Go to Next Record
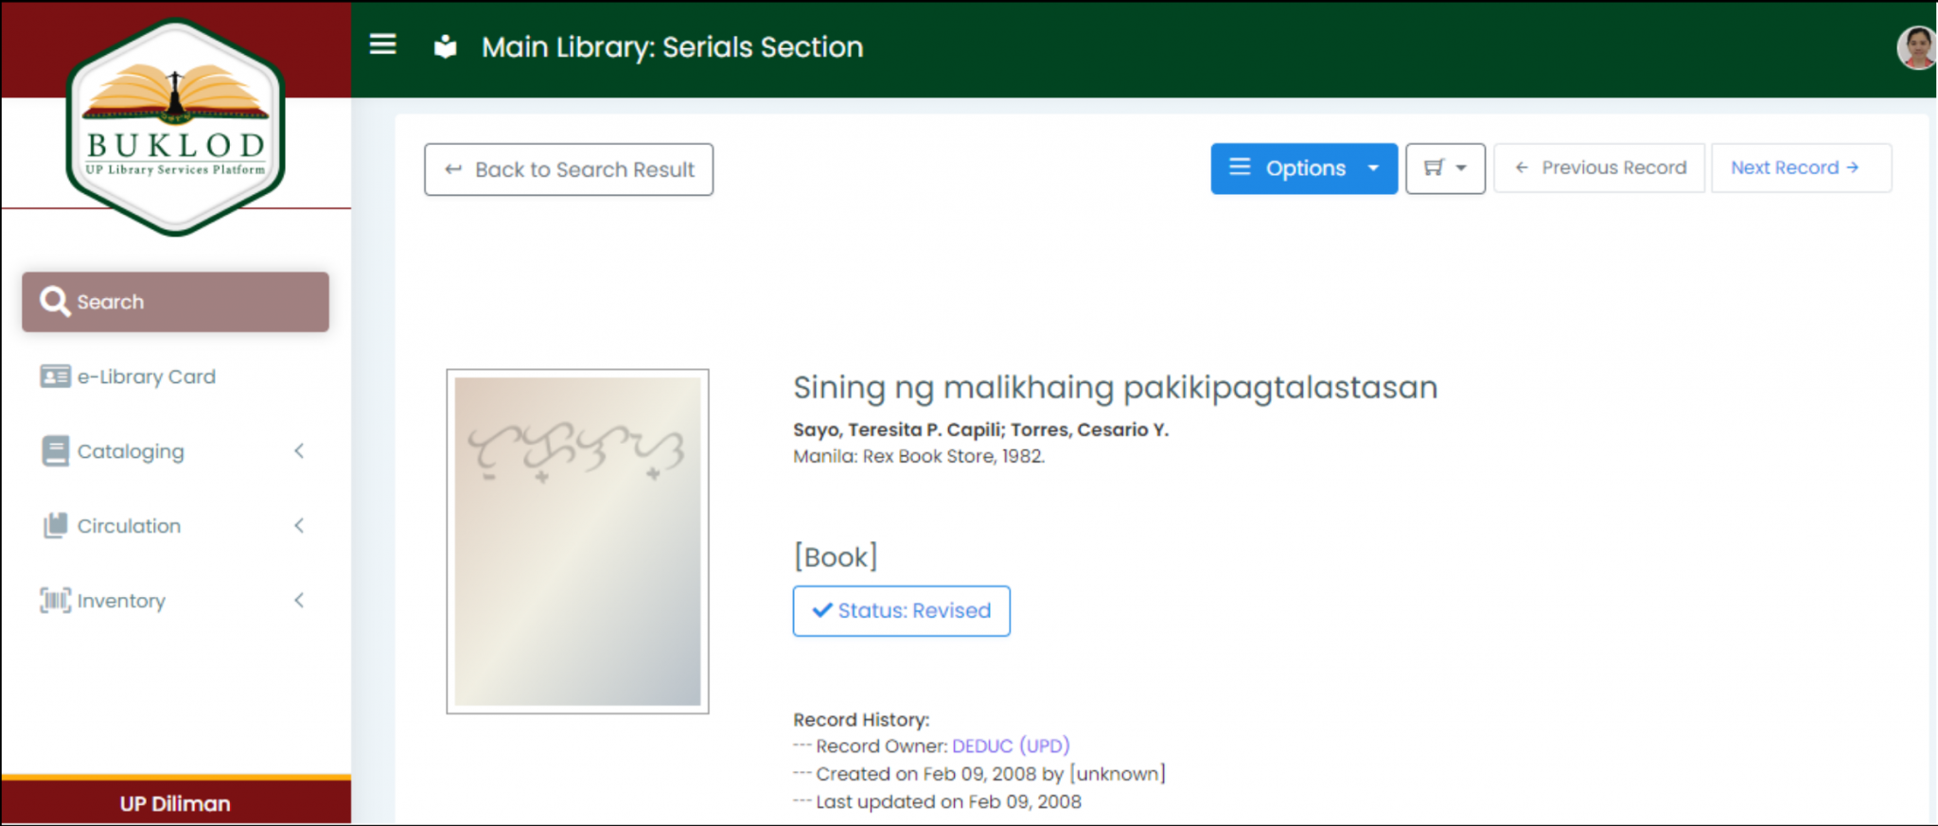The width and height of the screenshot is (1938, 826). tap(1802, 167)
